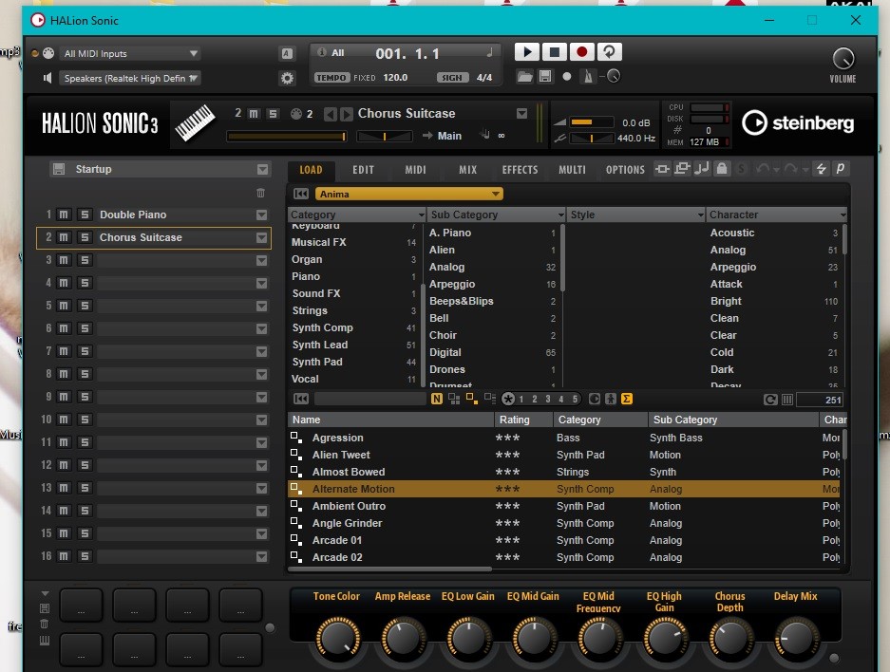The image size is (890, 672).
Task: Open the Category column dropdown
Action: [421, 215]
